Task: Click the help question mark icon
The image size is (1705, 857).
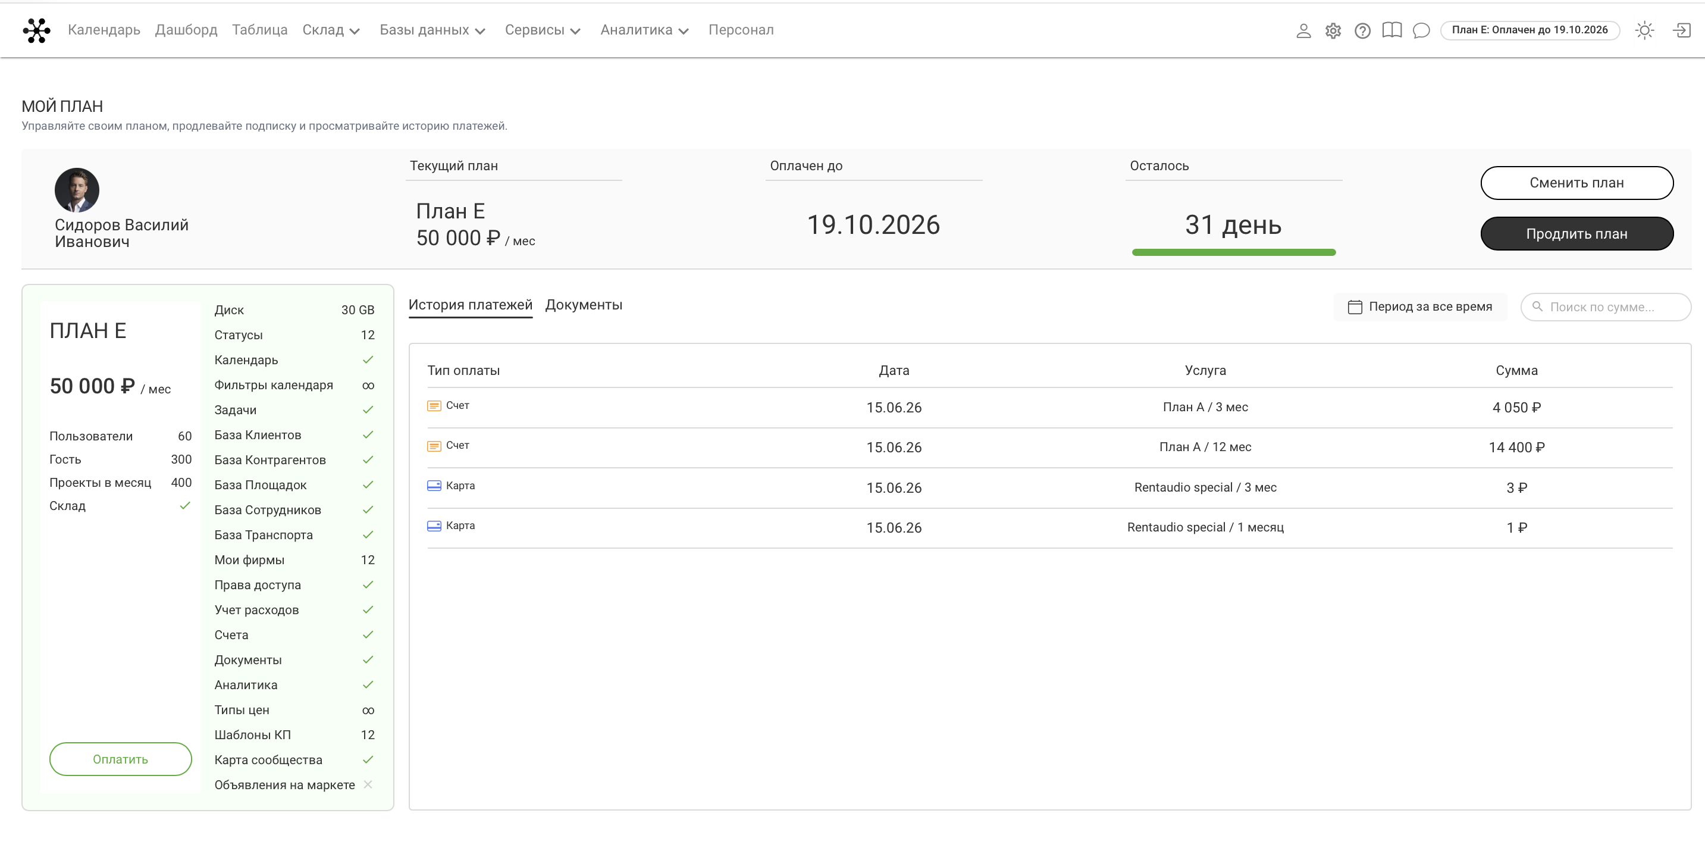Action: pos(1362,30)
